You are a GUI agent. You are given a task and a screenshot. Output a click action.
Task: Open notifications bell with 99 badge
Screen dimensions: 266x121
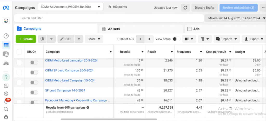point(6,102)
